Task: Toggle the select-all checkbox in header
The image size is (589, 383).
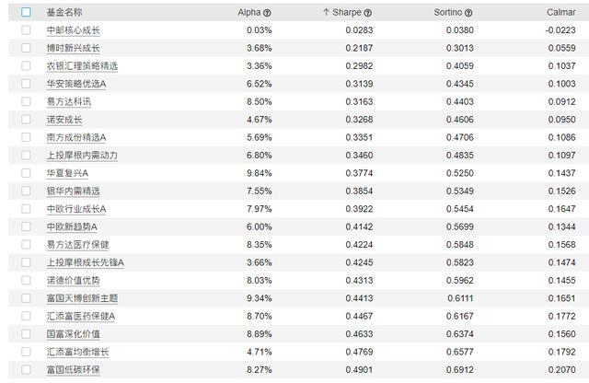Action: click(x=26, y=13)
